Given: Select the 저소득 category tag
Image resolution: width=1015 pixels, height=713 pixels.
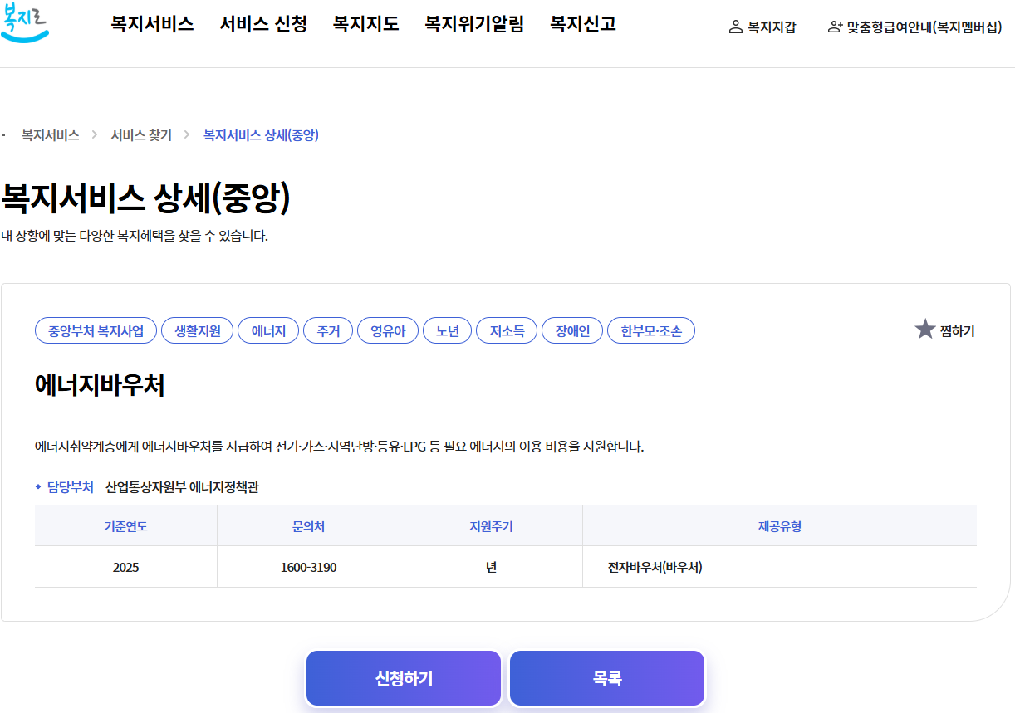Looking at the screenshot, I should [x=506, y=330].
